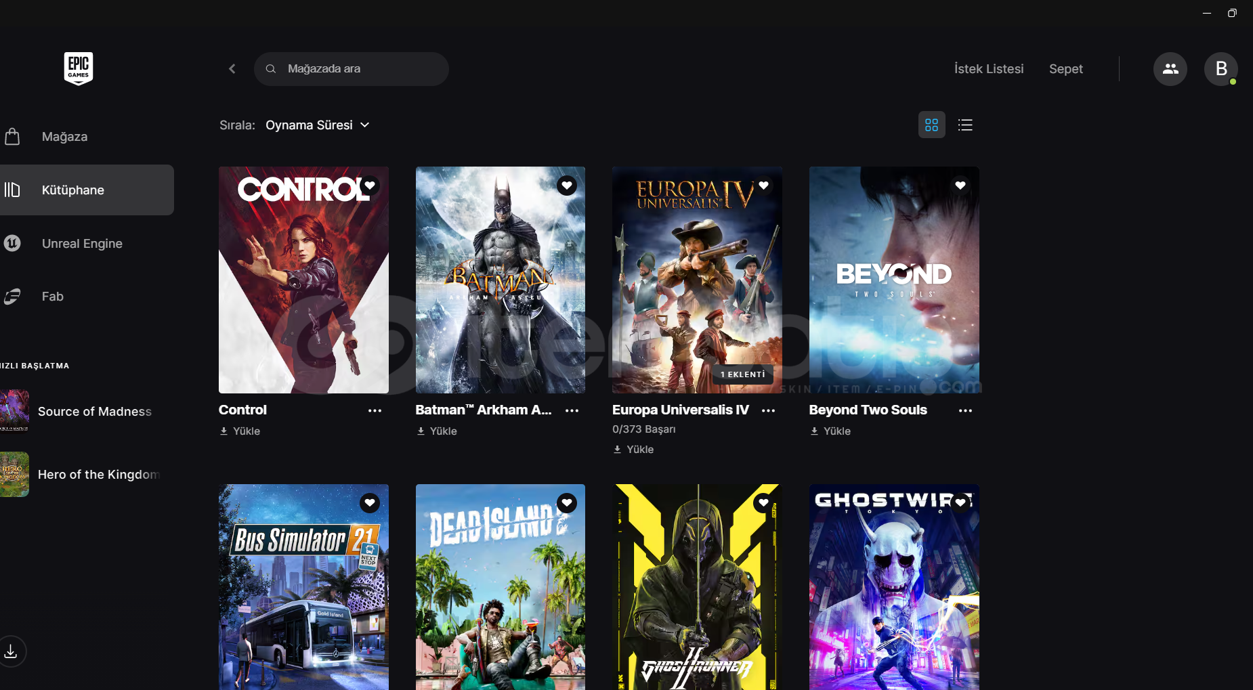
Task: Click the Mağazada ara search field
Action: (x=359, y=69)
